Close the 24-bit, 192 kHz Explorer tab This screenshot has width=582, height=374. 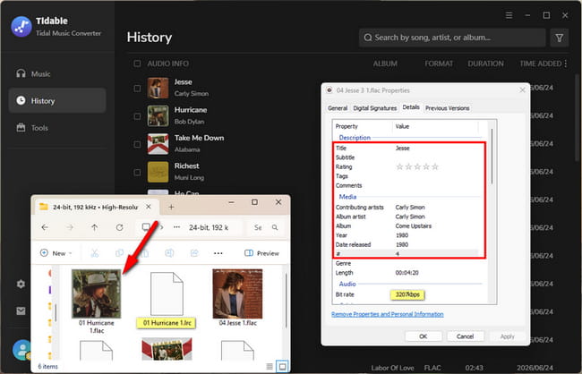pyautogui.click(x=148, y=207)
